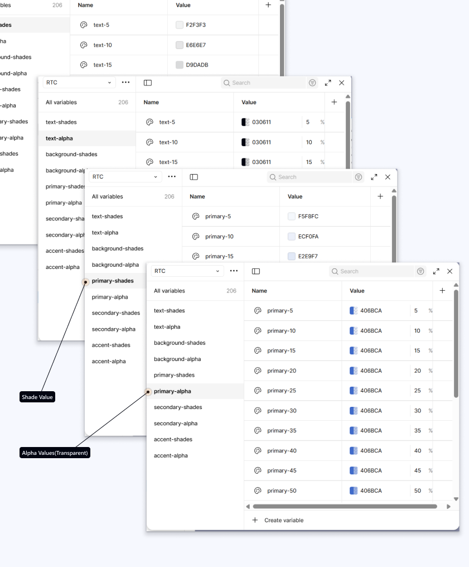469x567 pixels.
Task: Click the palette icon beside primary-25
Action: pyautogui.click(x=258, y=391)
